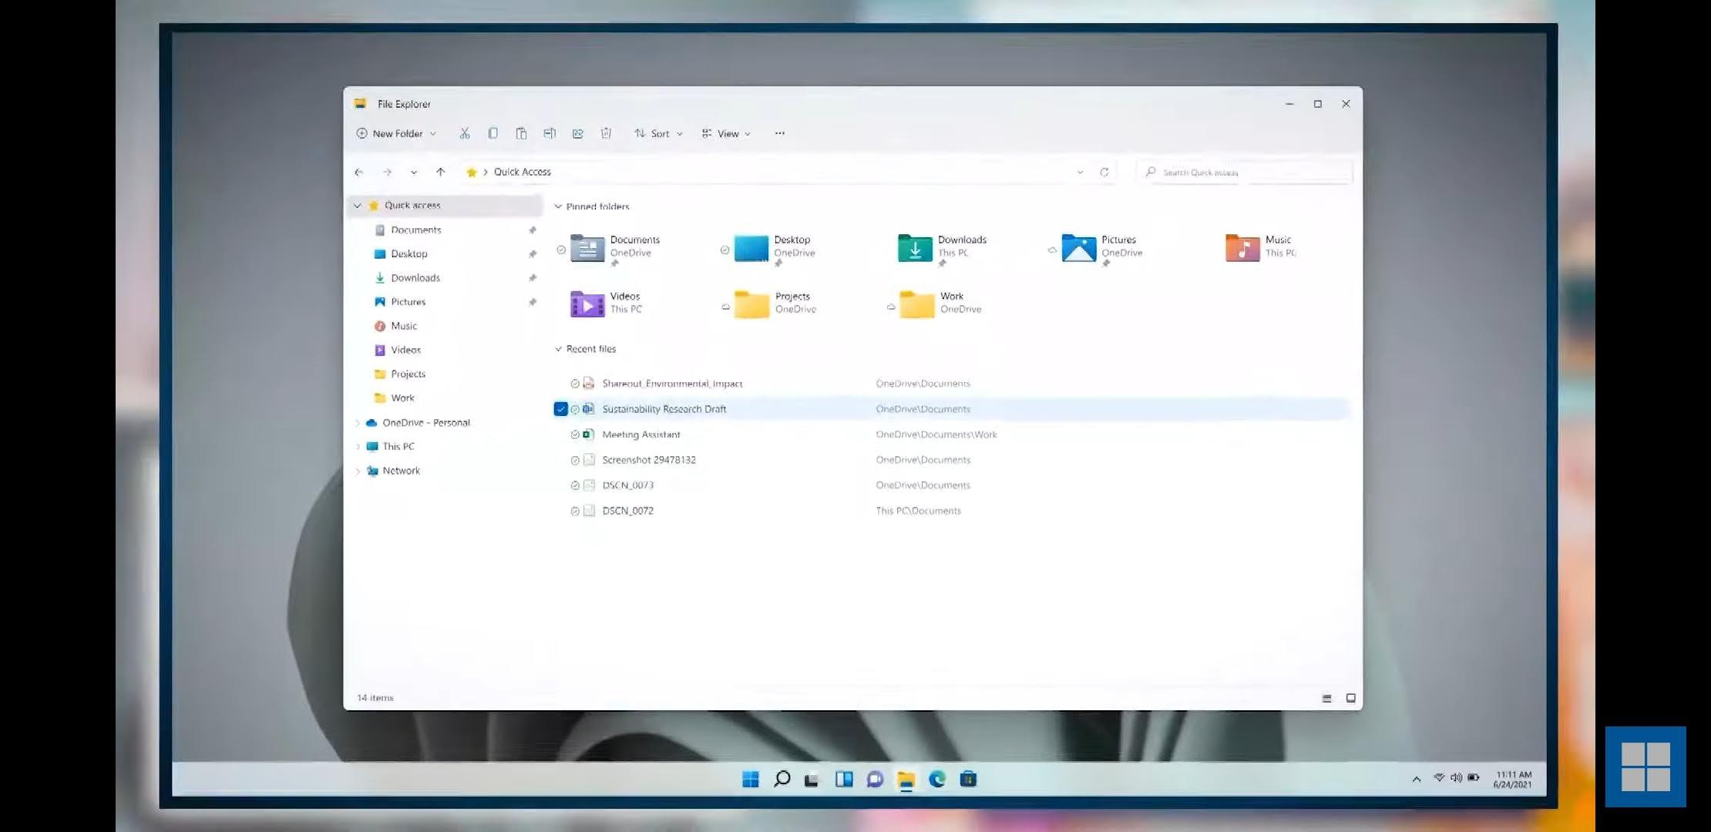
Task: Open the See more (...) menu
Action: (779, 133)
